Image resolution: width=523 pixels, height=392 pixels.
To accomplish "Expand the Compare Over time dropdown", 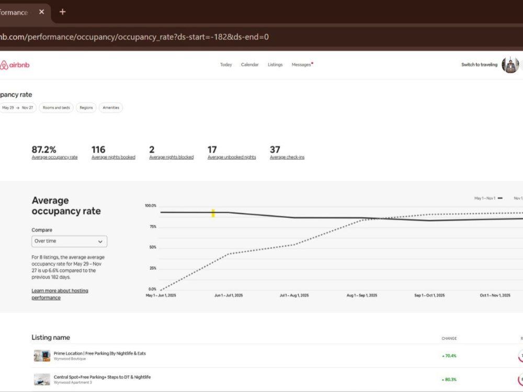I will point(70,241).
